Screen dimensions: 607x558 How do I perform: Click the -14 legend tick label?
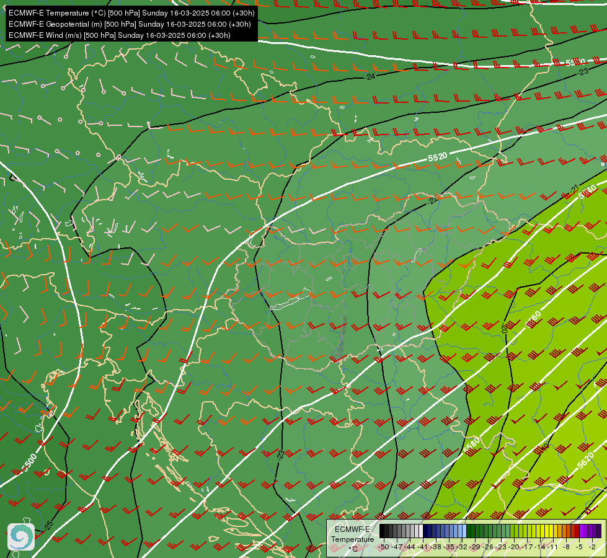tap(540, 547)
